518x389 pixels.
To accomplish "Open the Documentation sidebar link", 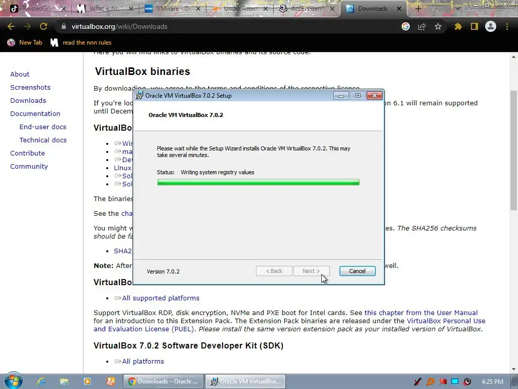I will coord(35,114).
